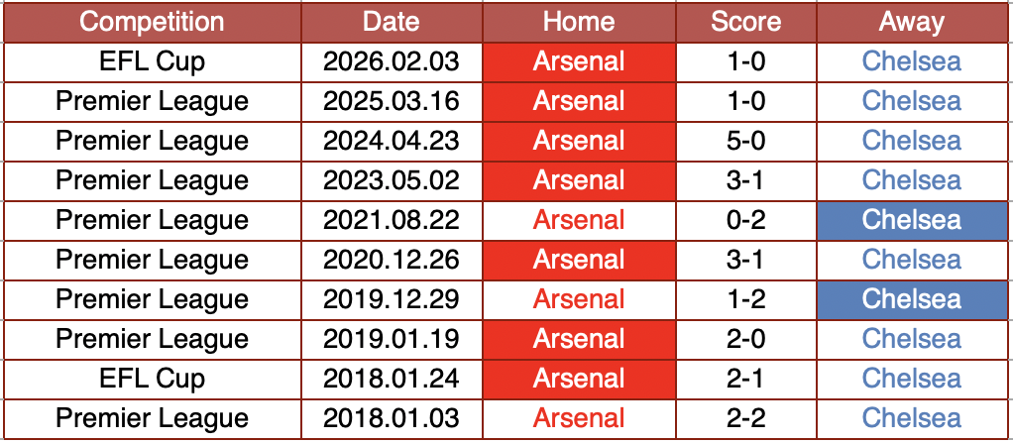Click Arsenal in the 2018.01.03 row
The width and height of the screenshot is (1013, 444).
(579, 418)
